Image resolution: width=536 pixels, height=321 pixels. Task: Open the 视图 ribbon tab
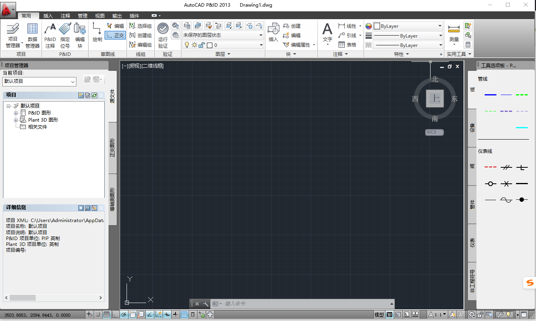[100, 16]
